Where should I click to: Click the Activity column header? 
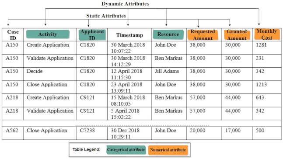point(48,34)
